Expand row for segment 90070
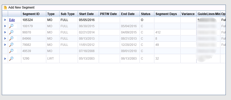231x100 pixels. pyautogui.click(x=5, y=32)
